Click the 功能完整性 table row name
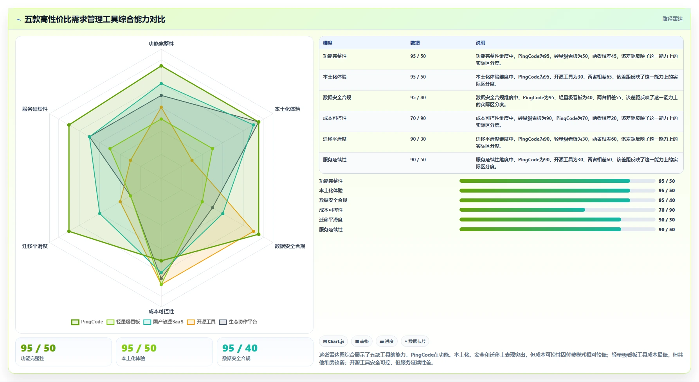699x382 pixels. coord(335,56)
